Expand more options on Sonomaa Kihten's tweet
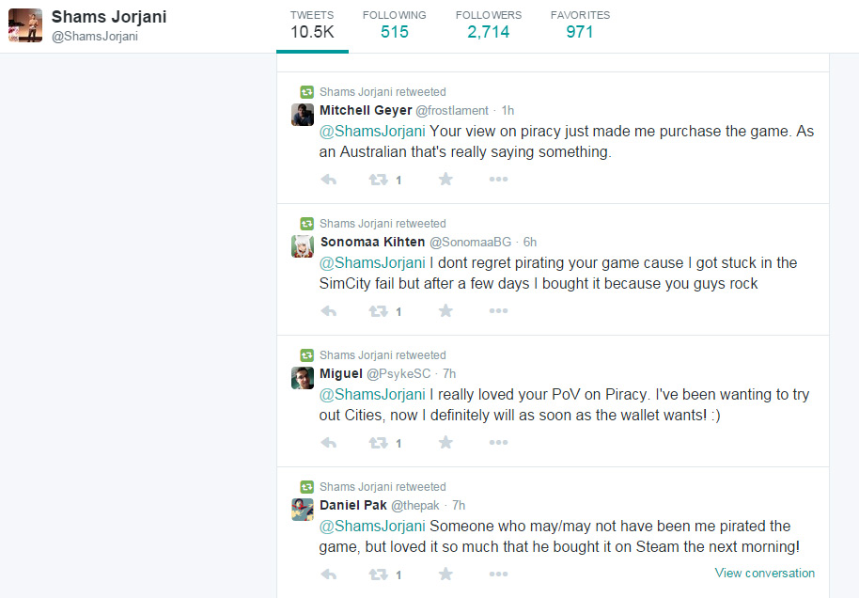 point(498,311)
